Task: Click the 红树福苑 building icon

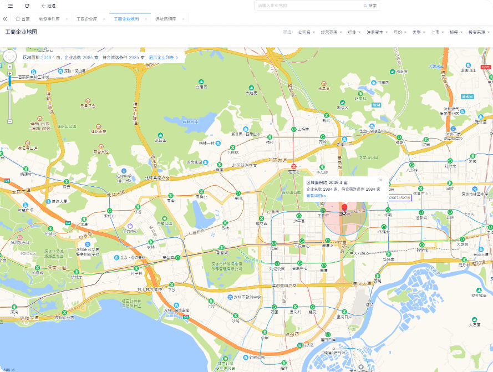Action: [x=246, y=357]
